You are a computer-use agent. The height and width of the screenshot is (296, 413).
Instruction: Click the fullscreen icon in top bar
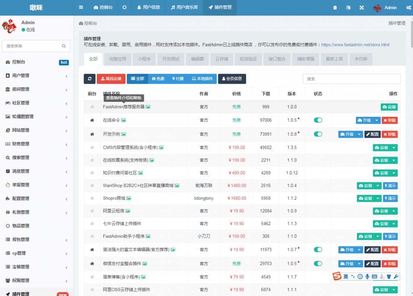point(361,8)
